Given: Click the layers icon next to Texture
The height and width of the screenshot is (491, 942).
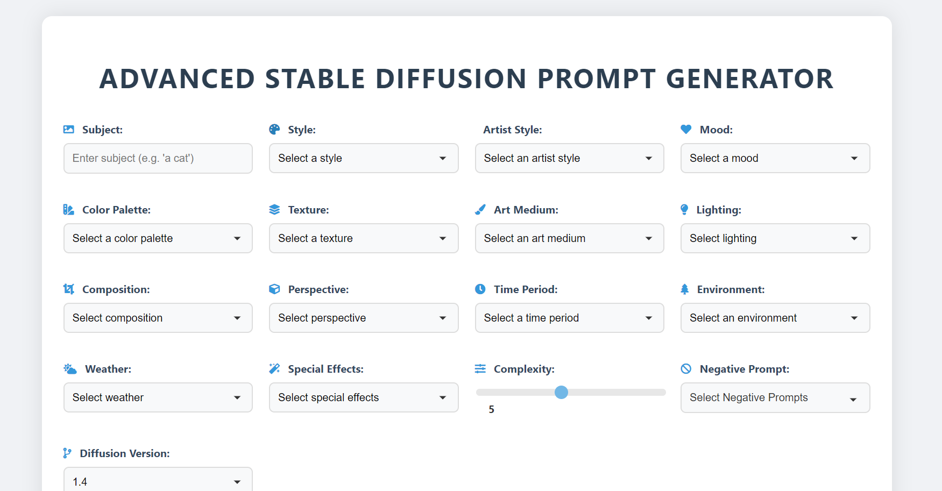Looking at the screenshot, I should (274, 210).
